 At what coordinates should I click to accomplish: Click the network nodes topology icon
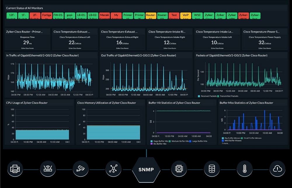pos(113,169)
